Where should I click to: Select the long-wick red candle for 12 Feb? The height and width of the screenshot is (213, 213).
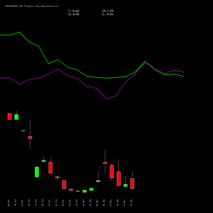tap(30, 138)
